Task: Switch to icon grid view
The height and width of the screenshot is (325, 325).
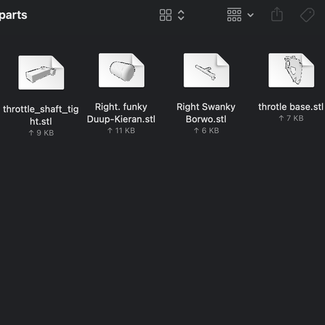Action: [x=166, y=15]
